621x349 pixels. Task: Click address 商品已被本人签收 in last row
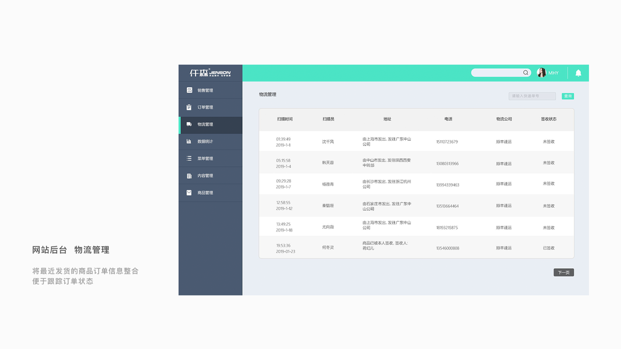tap(385, 245)
